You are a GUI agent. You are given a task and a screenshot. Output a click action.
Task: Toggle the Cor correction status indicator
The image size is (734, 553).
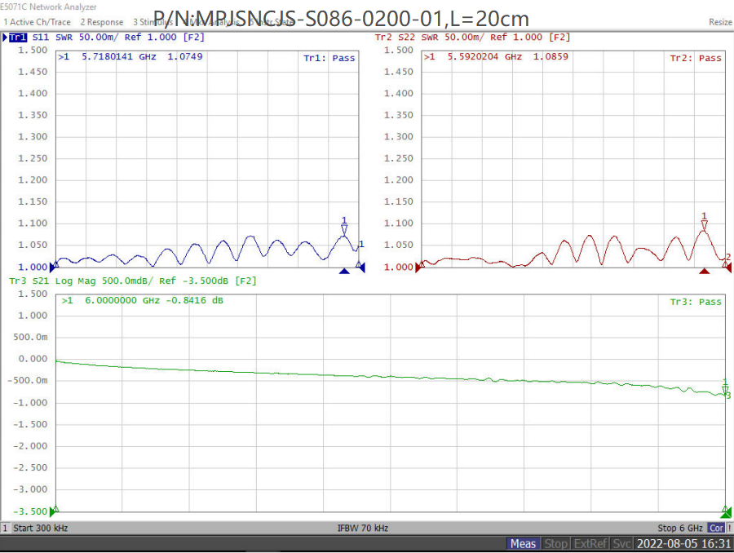tap(716, 529)
